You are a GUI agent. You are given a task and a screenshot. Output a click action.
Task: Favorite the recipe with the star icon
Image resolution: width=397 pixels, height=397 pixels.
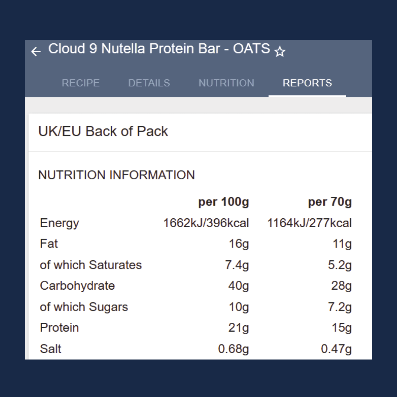coord(280,51)
